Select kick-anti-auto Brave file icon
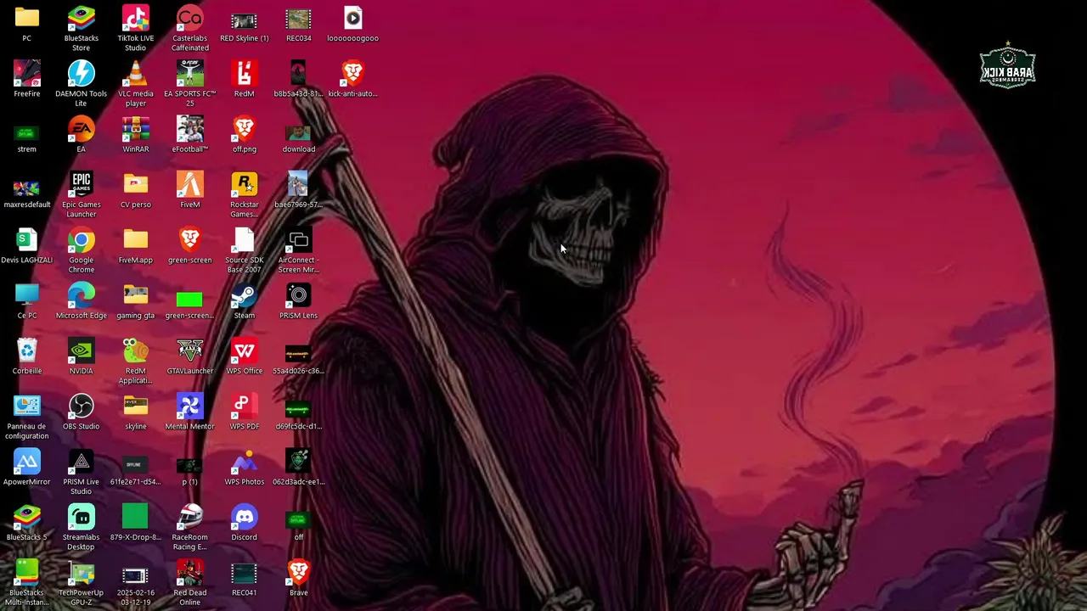This screenshot has height=611, width=1087. tap(352, 74)
